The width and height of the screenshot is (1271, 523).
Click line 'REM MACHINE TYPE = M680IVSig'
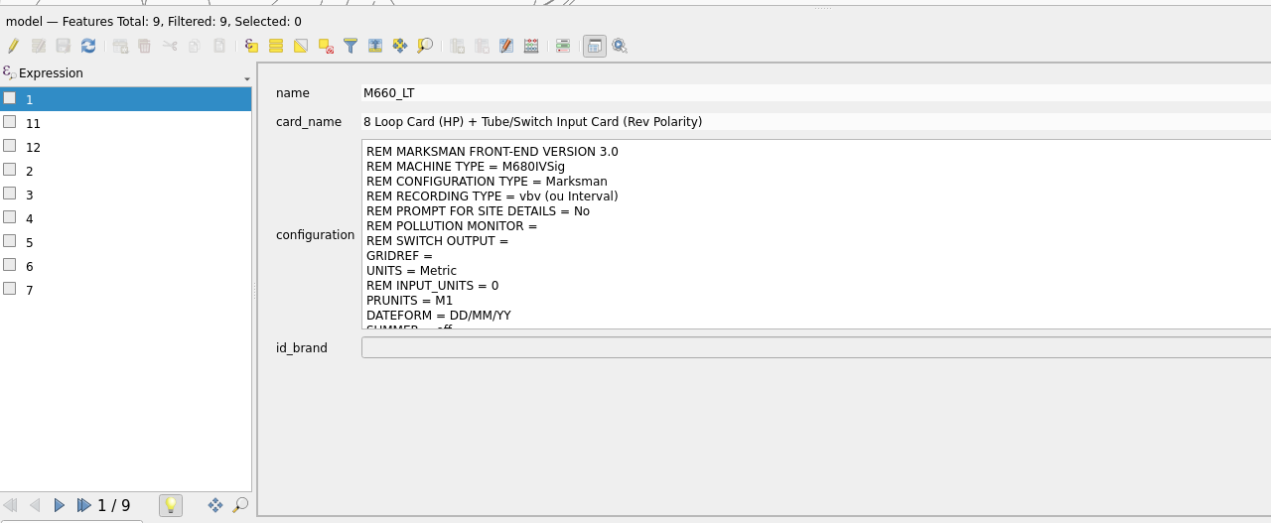coord(466,167)
